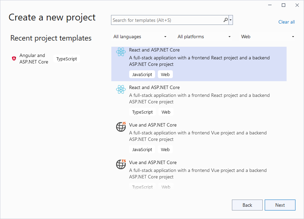Click Web tag on React TypeScript template

[x=166, y=112]
